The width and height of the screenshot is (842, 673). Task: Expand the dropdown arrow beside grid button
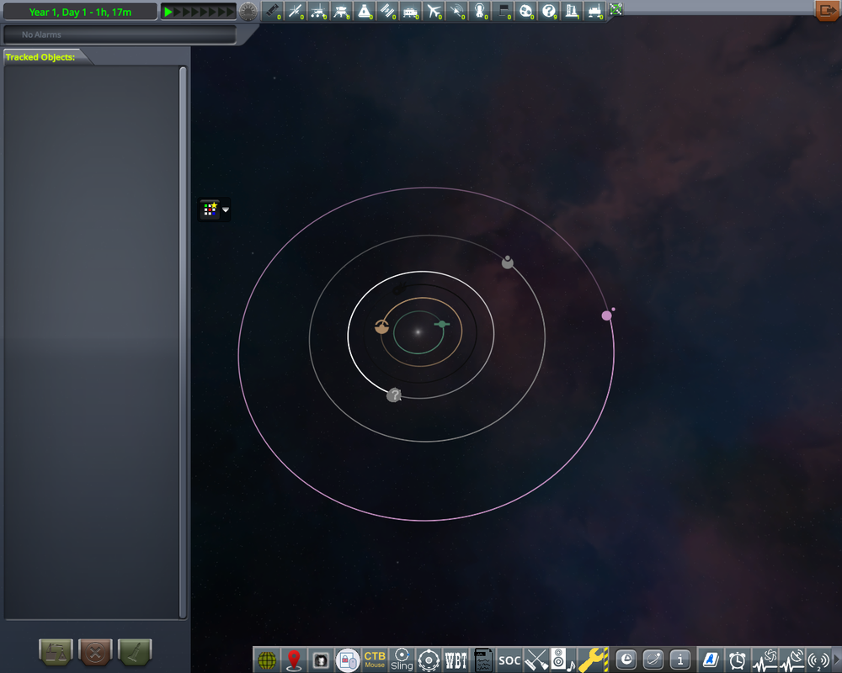point(226,209)
